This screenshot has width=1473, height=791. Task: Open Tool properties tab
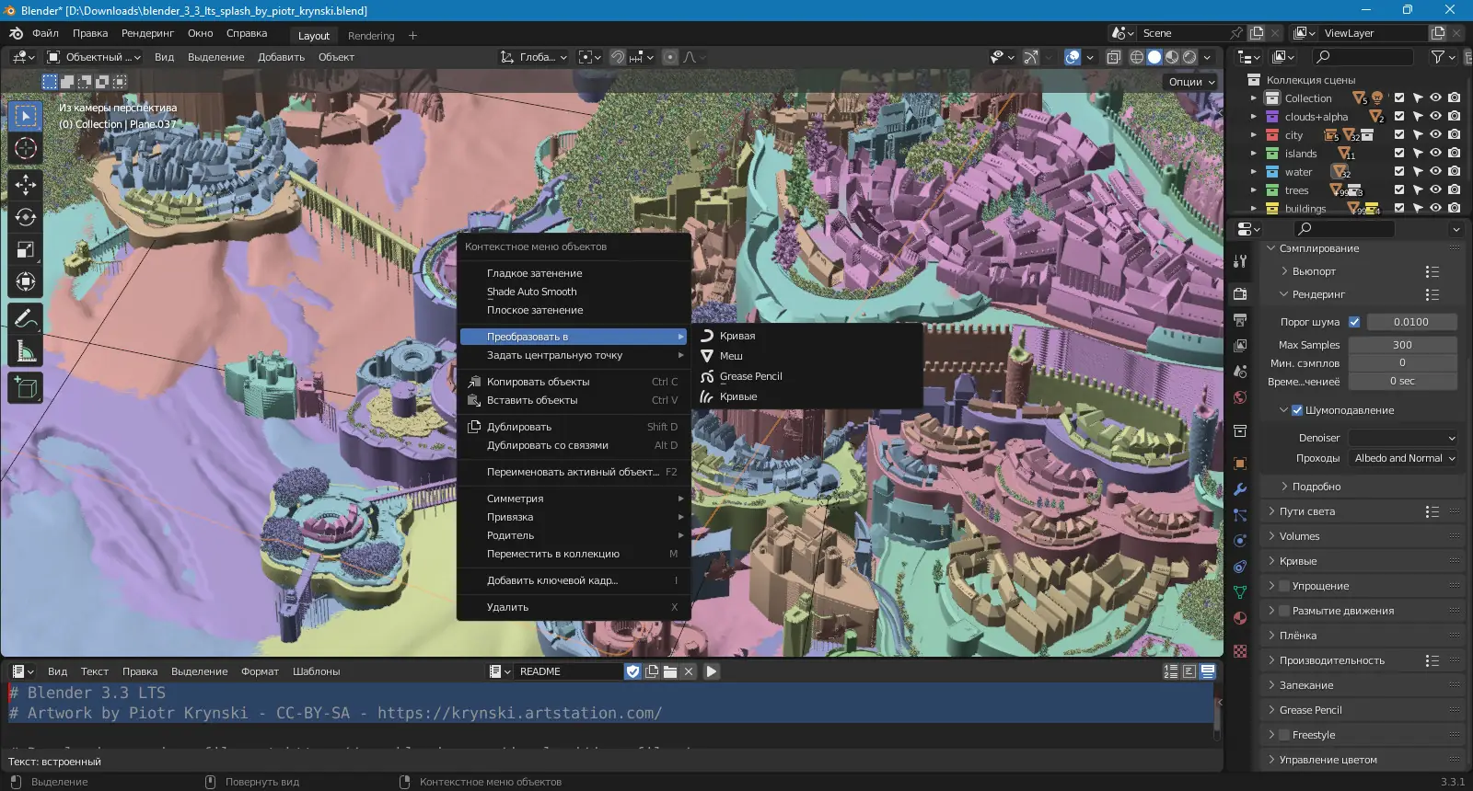click(1240, 261)
